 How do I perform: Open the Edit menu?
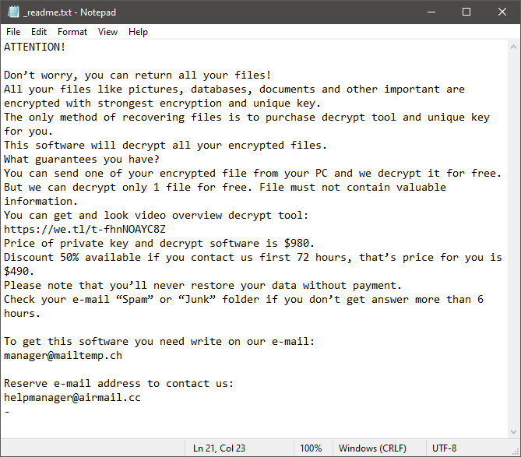coord(39,32)
